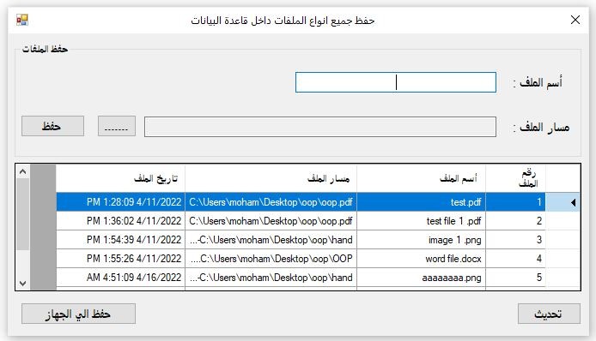Click حفظ الي الجهاز button
The width and height of the screenshot is (596, 341).
coord(78,314)
